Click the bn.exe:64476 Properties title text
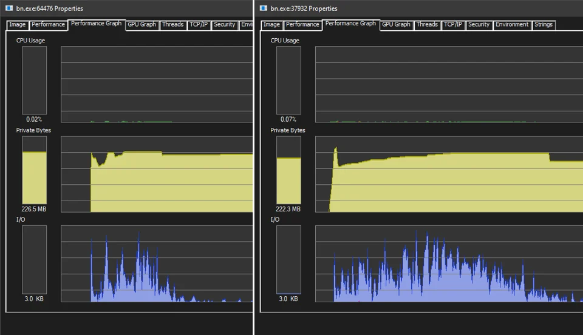The width and height of the screenshot is (583, 335). coord(49,8)
